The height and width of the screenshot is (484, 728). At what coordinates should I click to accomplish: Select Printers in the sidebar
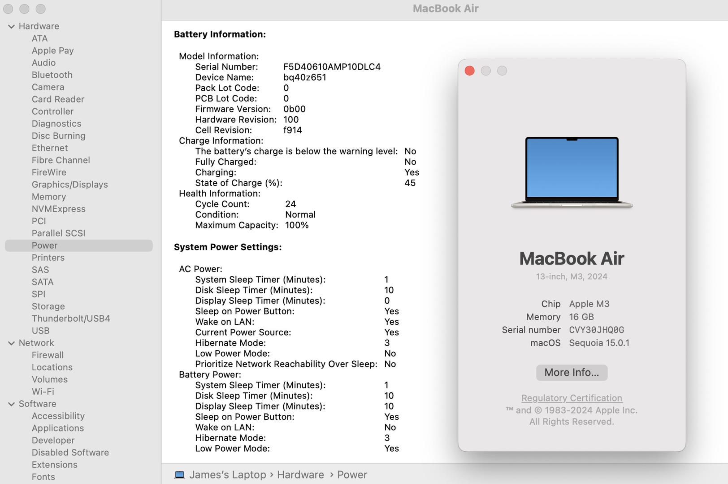[x=48, y=258]
